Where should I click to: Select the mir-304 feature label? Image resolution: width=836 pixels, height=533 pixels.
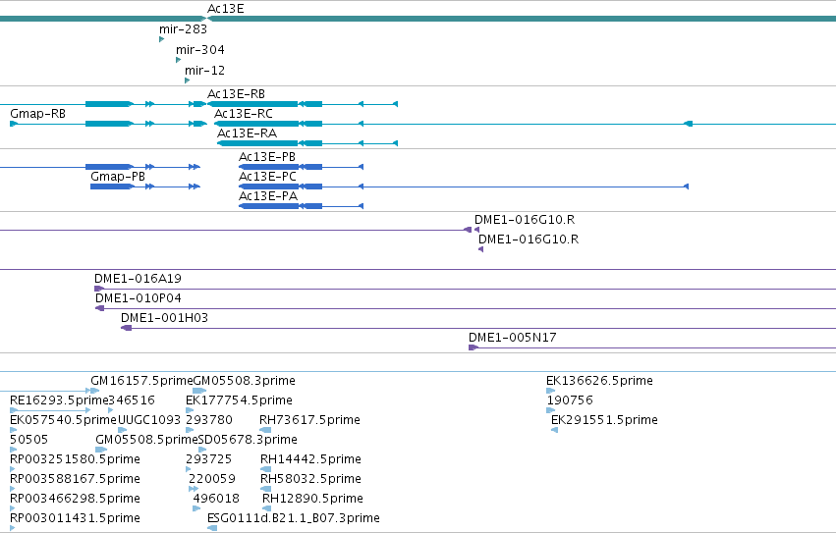tap(200, 49)
